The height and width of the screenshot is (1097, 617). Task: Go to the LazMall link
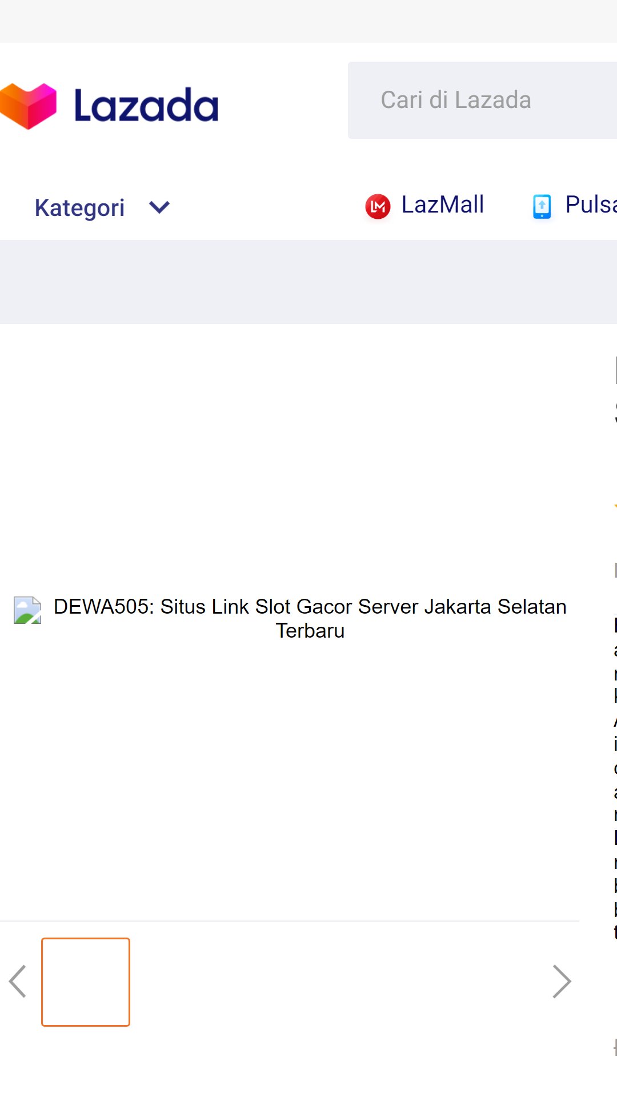pos(443,205)
